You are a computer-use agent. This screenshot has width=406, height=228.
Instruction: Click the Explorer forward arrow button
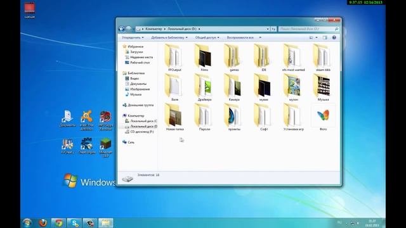pos(128,29)
